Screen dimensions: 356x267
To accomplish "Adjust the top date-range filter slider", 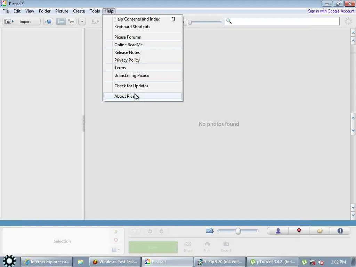I will 190,22.
